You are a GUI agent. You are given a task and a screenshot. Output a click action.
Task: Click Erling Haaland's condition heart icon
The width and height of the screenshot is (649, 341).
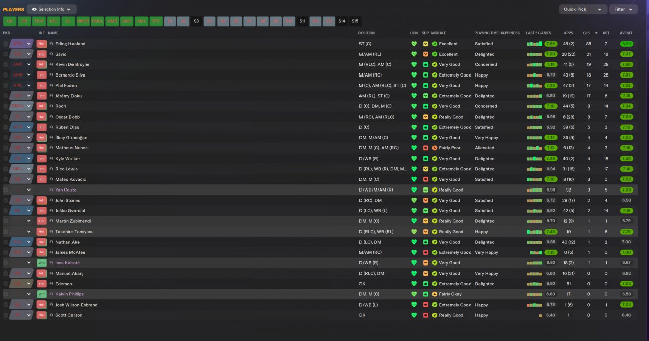[414, 44]
